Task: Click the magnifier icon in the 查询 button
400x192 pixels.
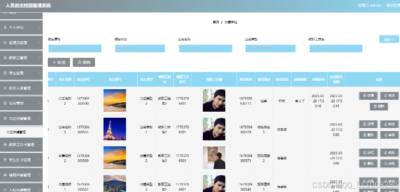Action: (x=393, y=39)
